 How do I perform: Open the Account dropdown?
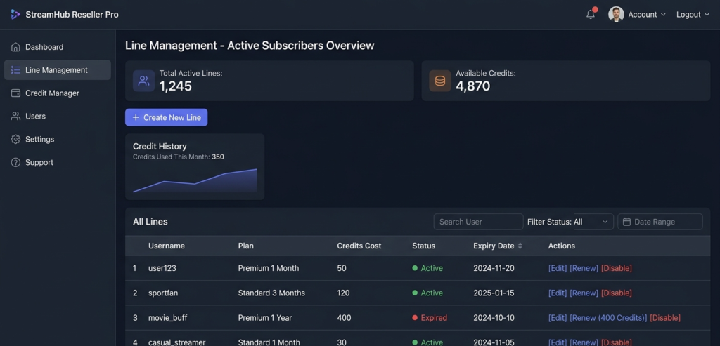(647, 15)
